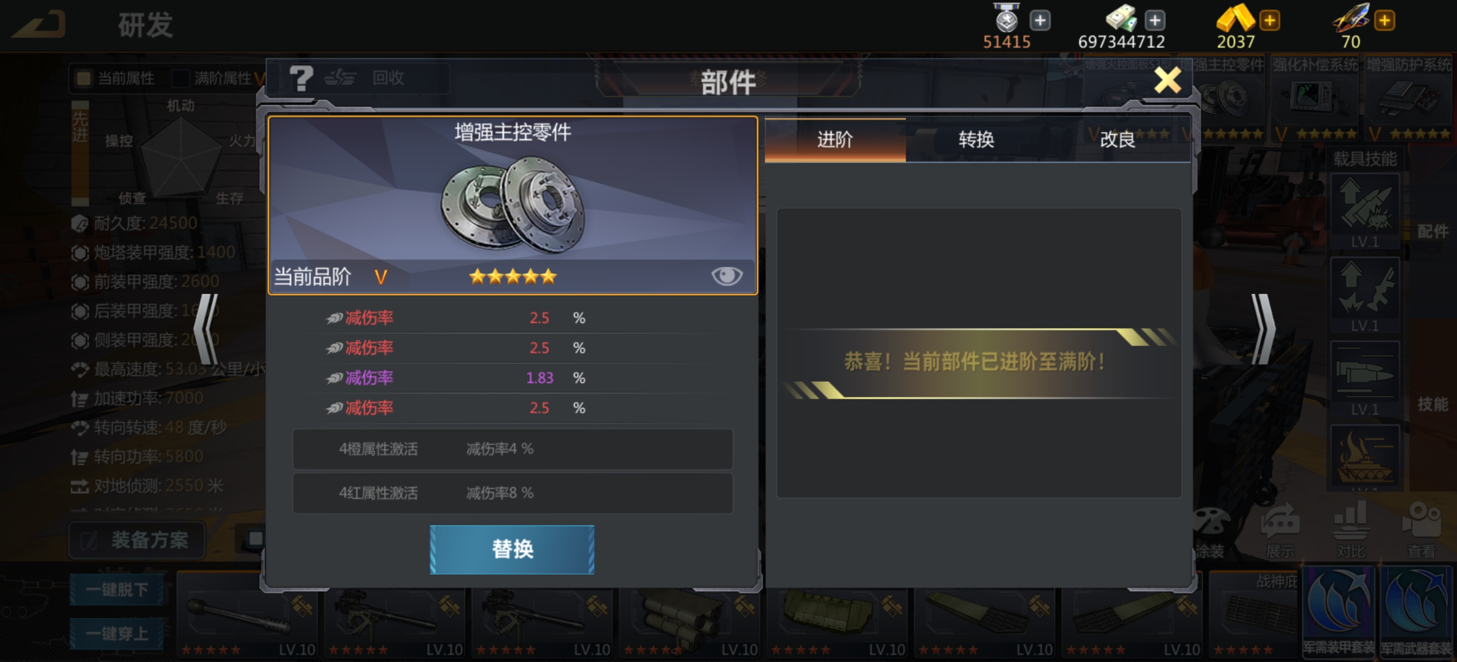1457x662 pixels.
Task: Go to previous part with left chevron
Action: click(x=207, y=329)
